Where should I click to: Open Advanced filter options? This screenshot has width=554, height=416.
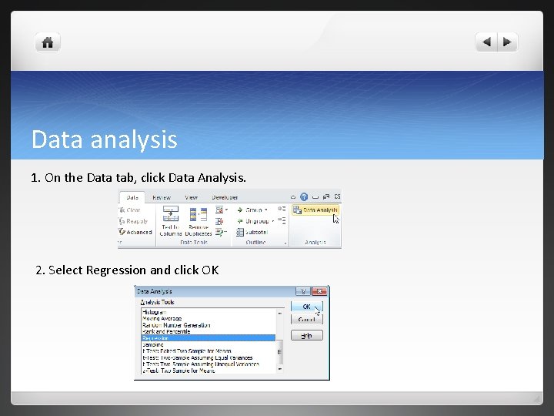[x=135, y=232]
